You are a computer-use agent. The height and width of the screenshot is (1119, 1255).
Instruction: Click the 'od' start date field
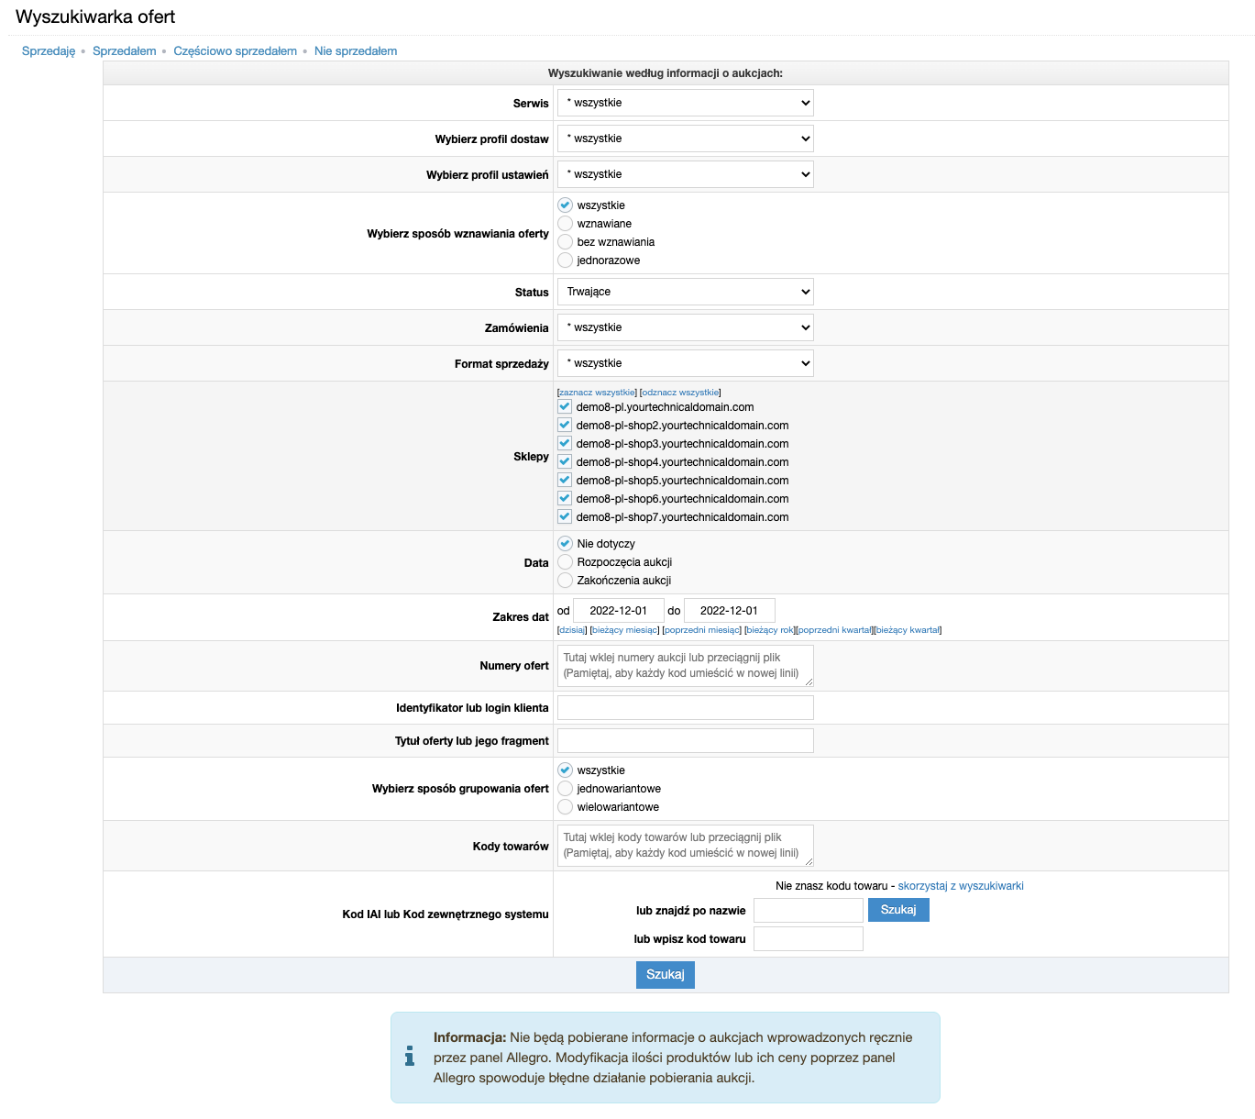tap(619, 611)
